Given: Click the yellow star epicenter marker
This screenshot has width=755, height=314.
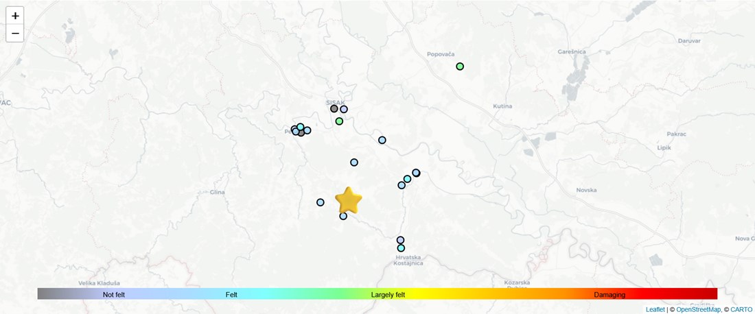Looking at the screenshot, I should (349, 201).
